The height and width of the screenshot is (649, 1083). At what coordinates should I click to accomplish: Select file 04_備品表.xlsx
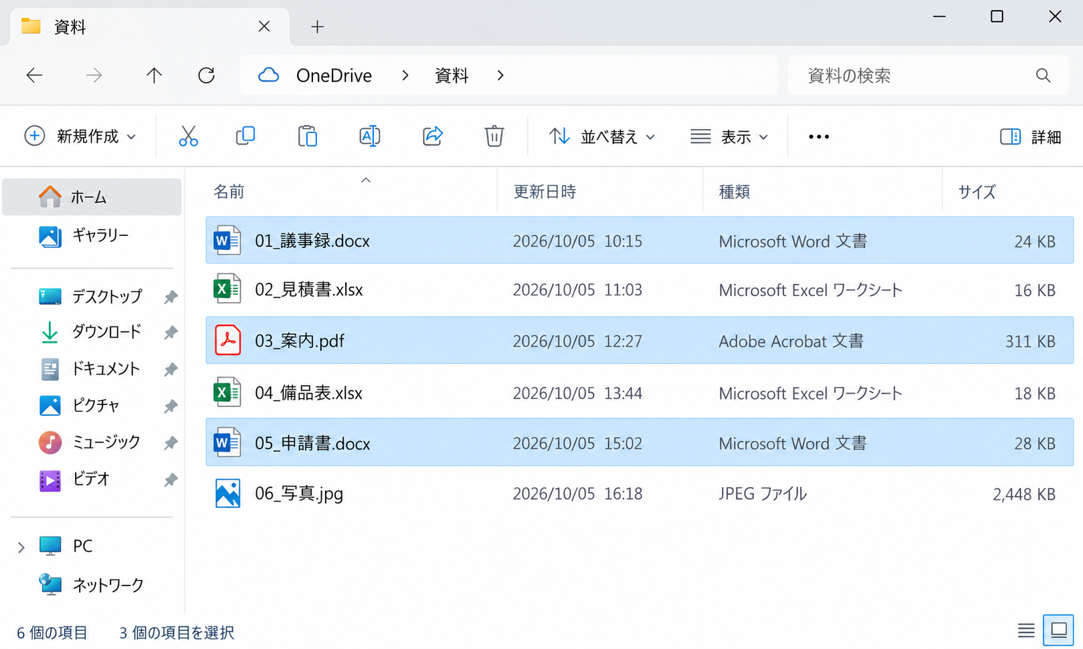pos(639,392)
